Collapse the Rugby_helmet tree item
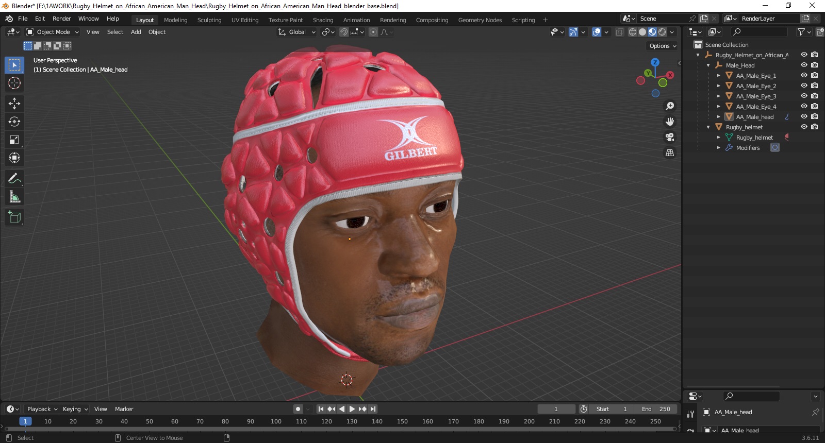The width and height of the screenshot is (825, 443). [708, 127]
